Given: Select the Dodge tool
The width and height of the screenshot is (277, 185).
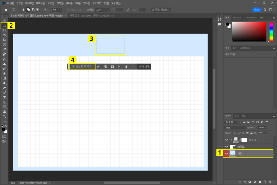Looking at the screenshot, I should pos(4,88).
